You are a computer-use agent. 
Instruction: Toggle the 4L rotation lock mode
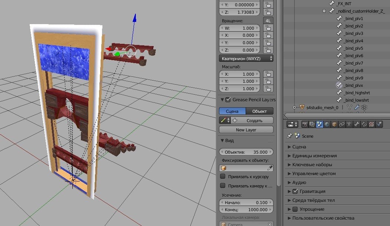[x=268, y=21]
